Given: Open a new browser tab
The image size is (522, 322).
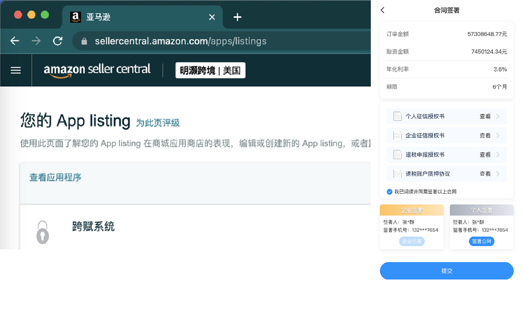Looking at the screenshot, I should click(238, 17).
